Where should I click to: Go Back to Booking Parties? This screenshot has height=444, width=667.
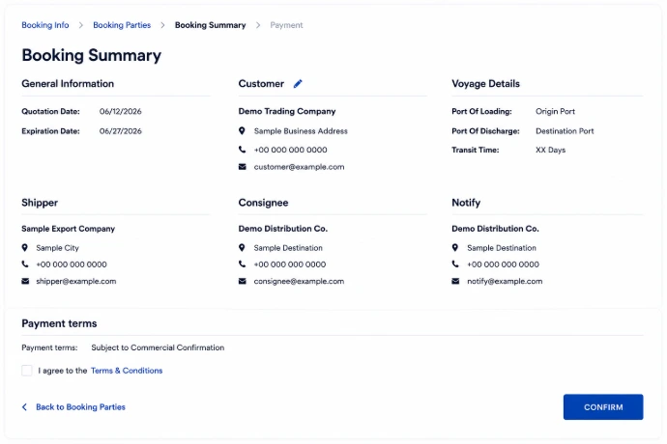click(80, 407)
